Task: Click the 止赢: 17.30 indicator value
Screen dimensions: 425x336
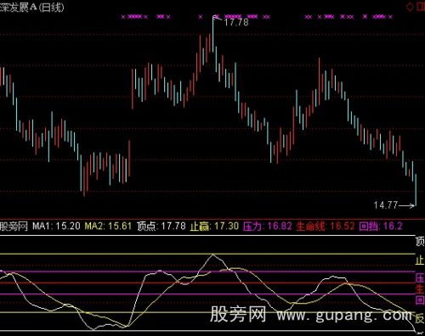Action: point(214,227)
